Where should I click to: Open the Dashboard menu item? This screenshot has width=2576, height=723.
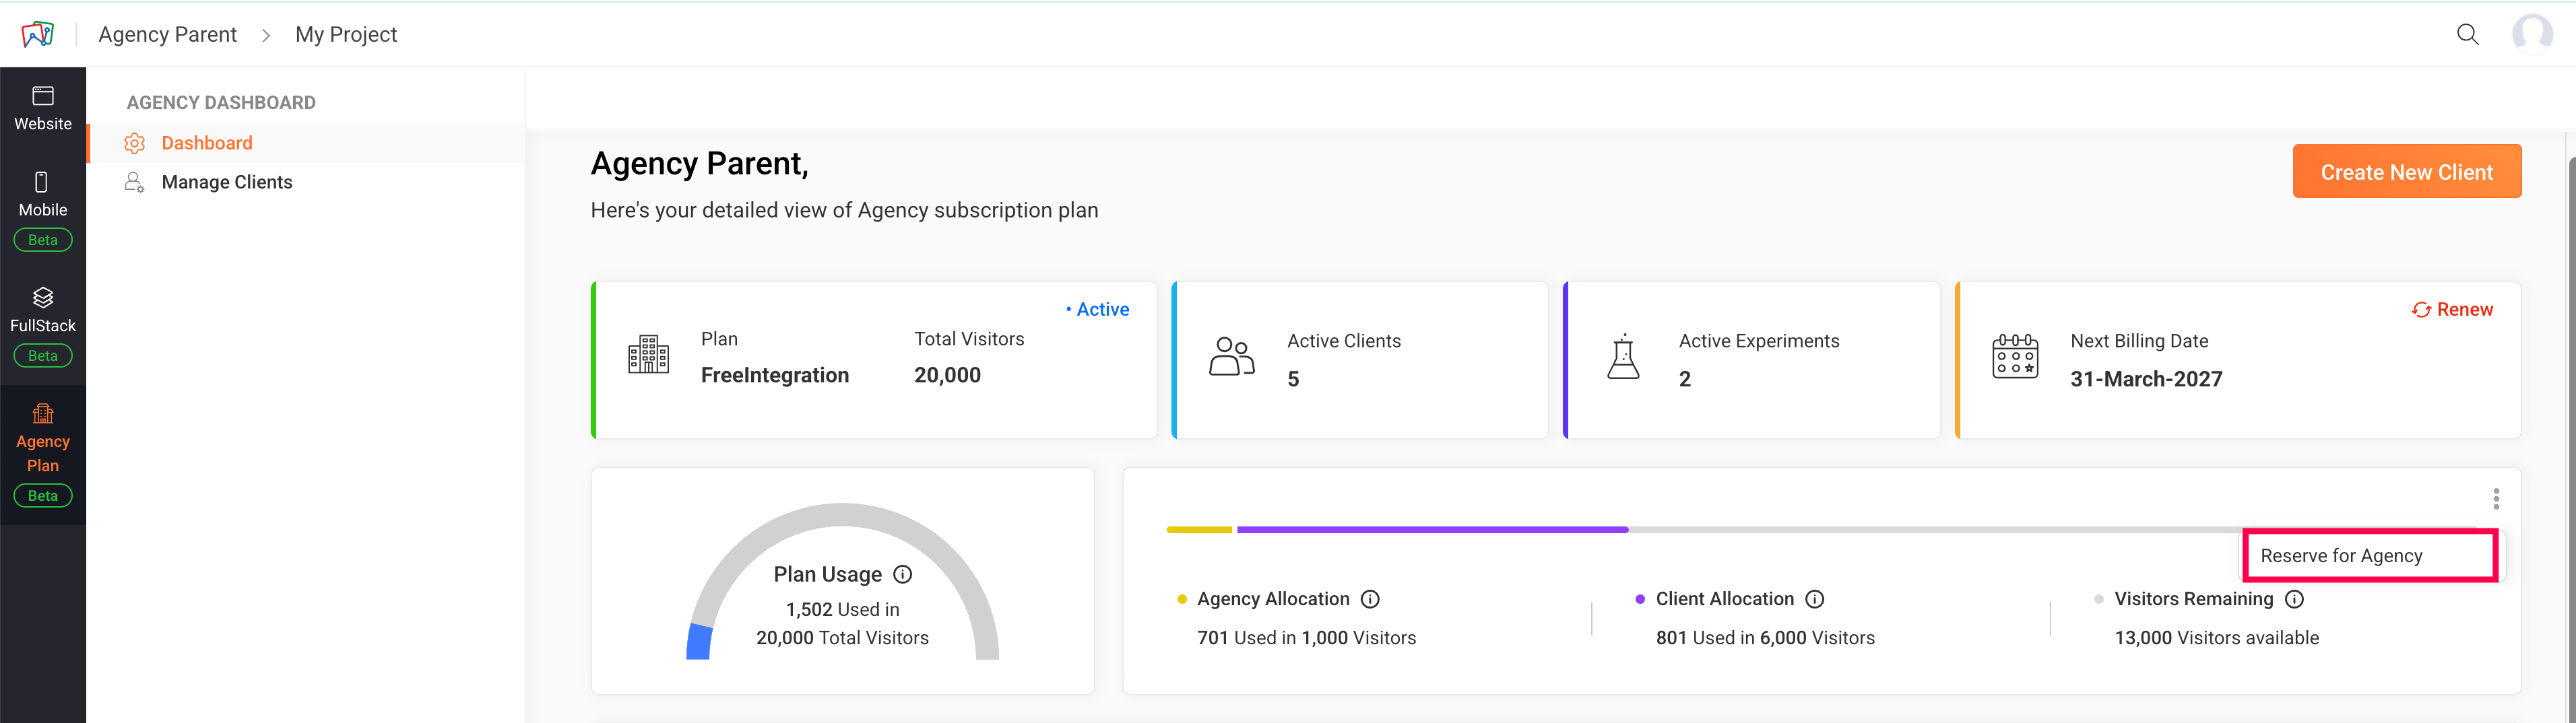[x=207, y=143]
